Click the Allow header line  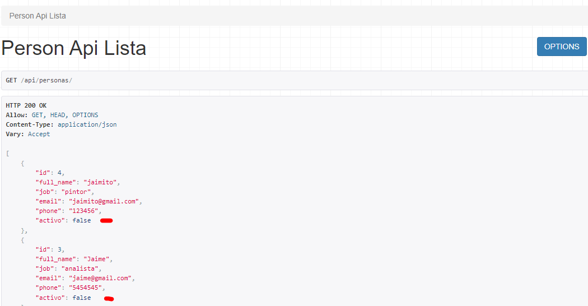click(x=52, y=115)
